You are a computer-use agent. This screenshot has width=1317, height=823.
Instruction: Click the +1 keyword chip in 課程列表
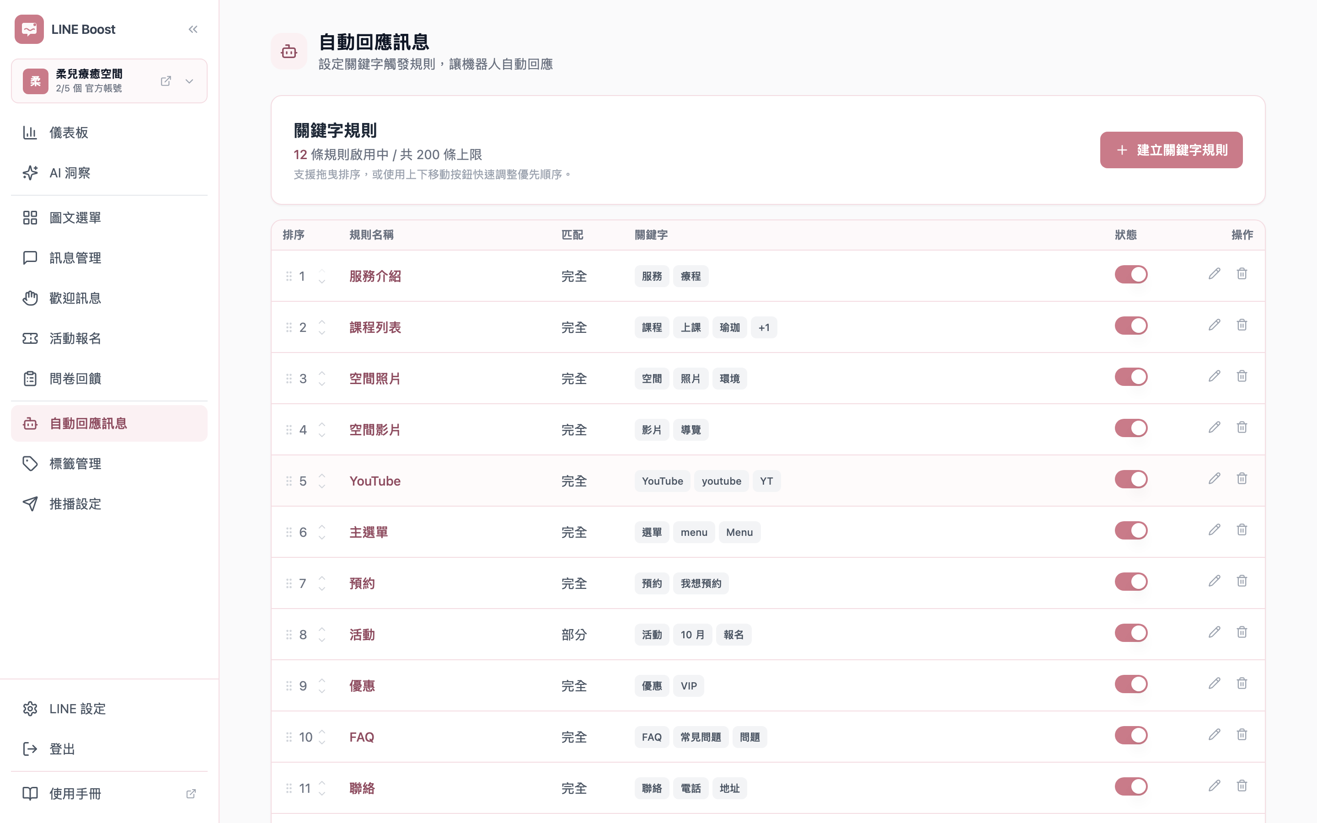point(764,328)
